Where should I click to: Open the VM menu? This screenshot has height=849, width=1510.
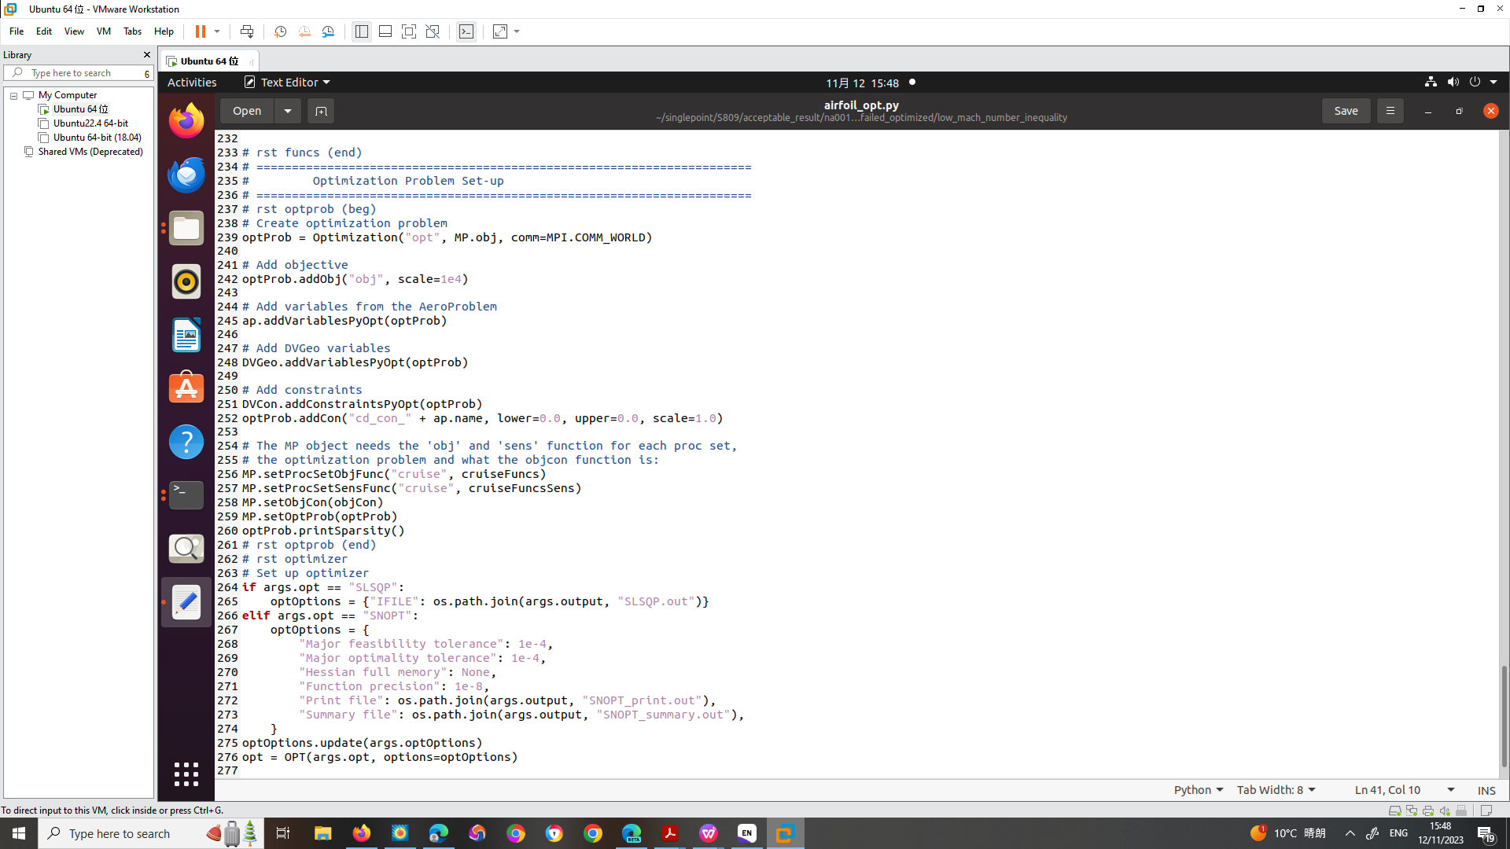point(103,31)
